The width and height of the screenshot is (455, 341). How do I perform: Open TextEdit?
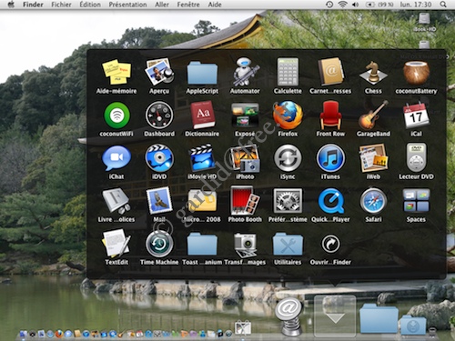point(116,244)
